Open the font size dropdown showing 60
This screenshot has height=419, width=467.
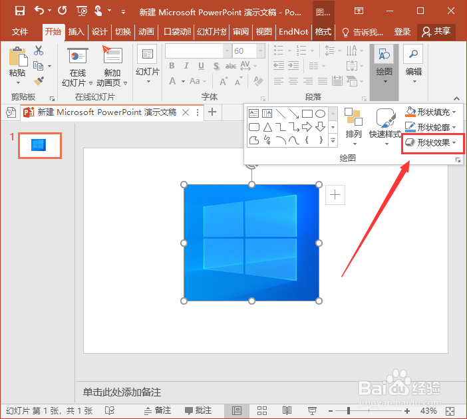pyautogui.click(x=260, y=51)
